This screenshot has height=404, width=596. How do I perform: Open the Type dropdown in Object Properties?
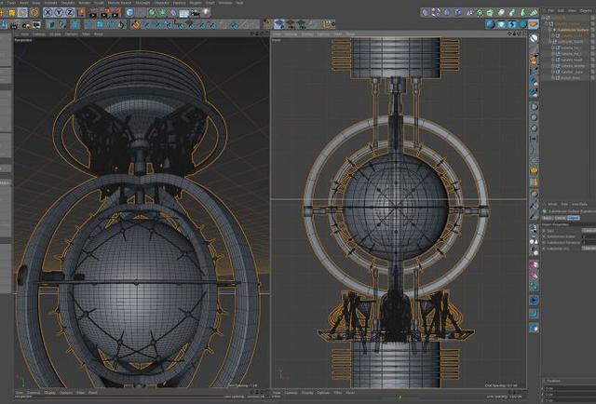[589, 230]
